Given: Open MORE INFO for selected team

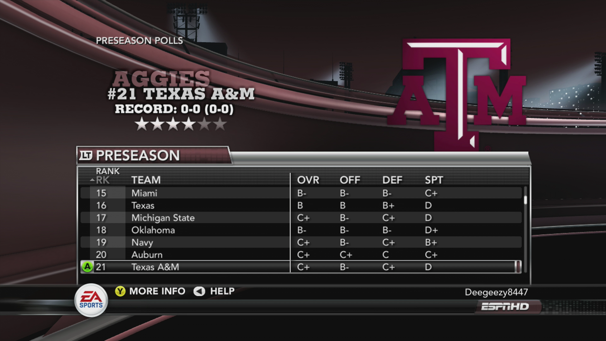Looking at the screenshot, I should pos(157,291).
